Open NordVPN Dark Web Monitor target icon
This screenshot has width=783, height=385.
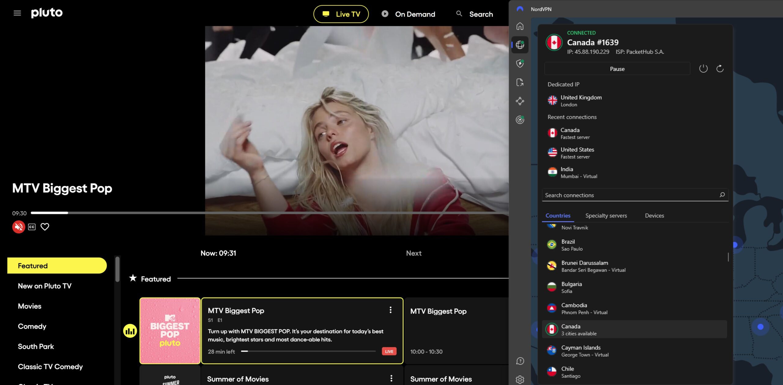[520, 120]
